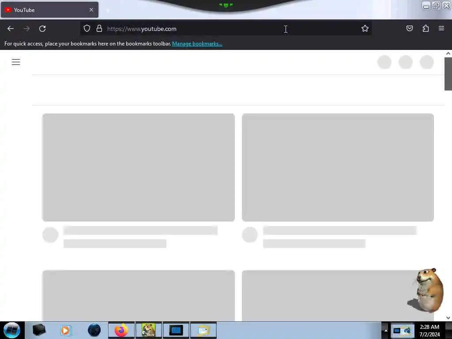452x339 pixels.
Task: Open the hamster Box taskbar app
Action: tap(149, 330)
